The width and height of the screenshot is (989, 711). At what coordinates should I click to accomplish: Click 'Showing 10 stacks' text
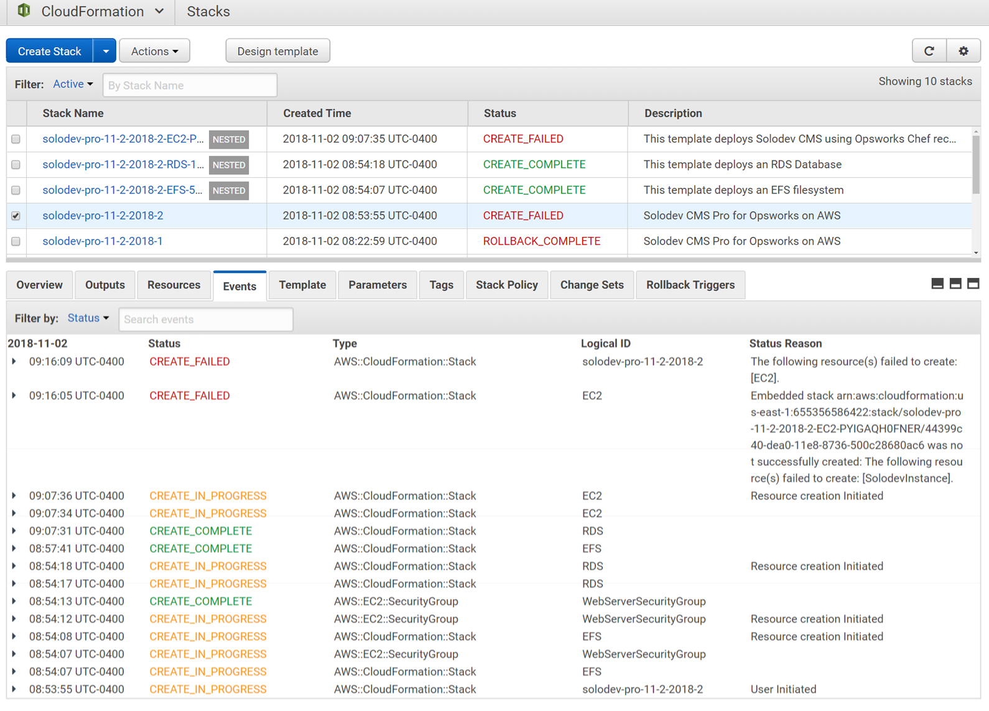925,81
